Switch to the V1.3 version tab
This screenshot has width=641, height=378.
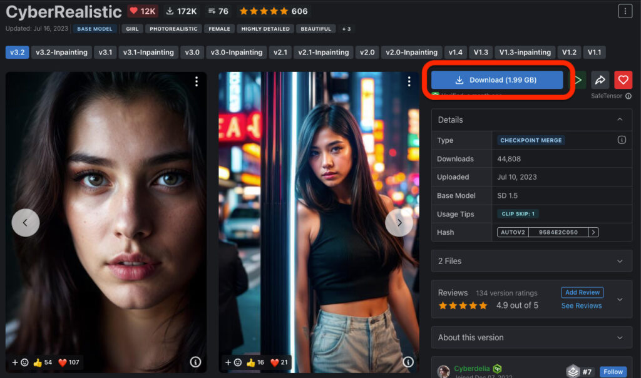481,53
